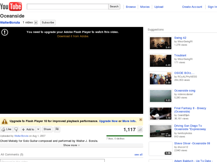This screenshot has width=217, height=162.
Task: Expand WalterBoruta's video list dropdown
Action: (36, 23)
